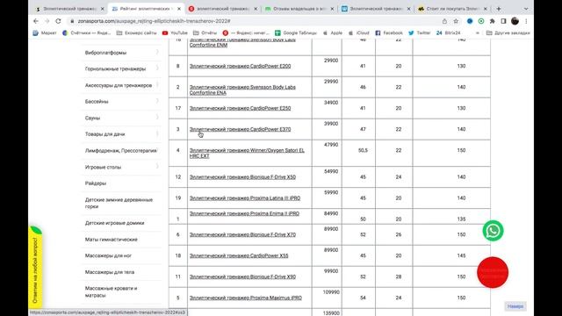The height and width of the screenshot is (316, 562).
Task: Open Лимфодренаж, Прессотерапия category
Action: click(121, 150)
